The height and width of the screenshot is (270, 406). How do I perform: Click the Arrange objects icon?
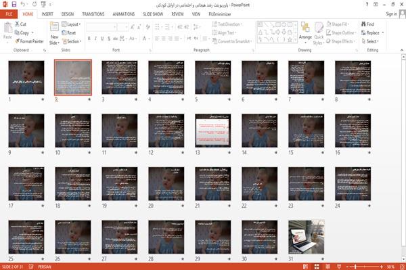click(x=305, y=27)
